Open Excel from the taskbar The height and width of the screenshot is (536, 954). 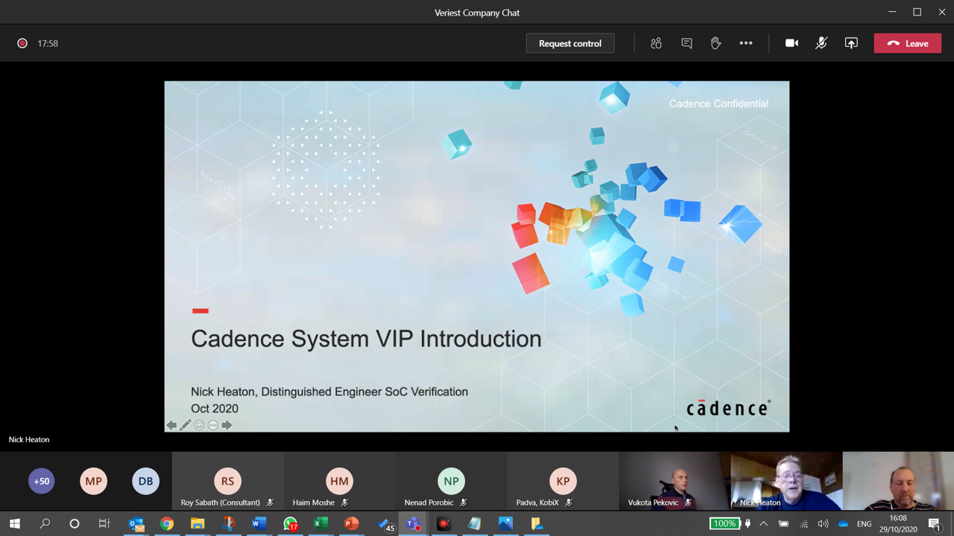tap(320, 523)
